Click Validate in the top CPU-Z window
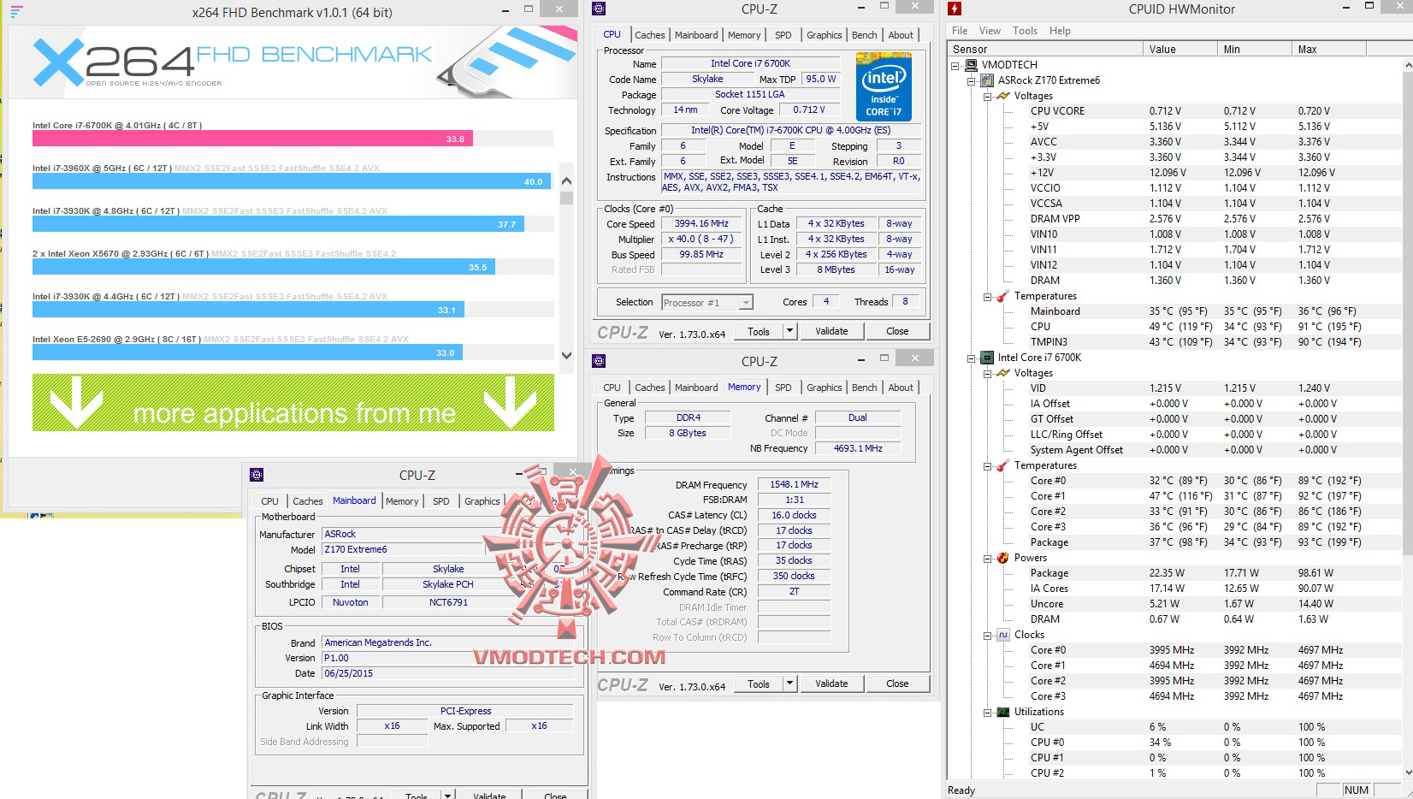This screenshot has height=799, width=1413. point(831,331)
